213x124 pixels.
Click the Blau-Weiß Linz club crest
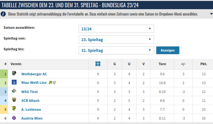[x=14, y=82]
